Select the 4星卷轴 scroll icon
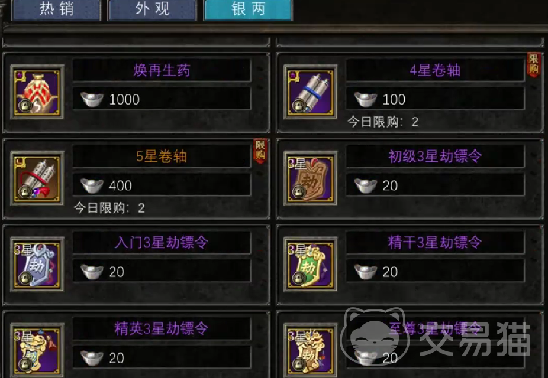 tap(310, 92)
